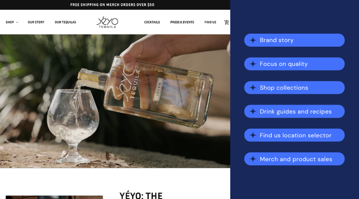Click the sparkle icon beside Drink guides and recipes

click(253, 112)
